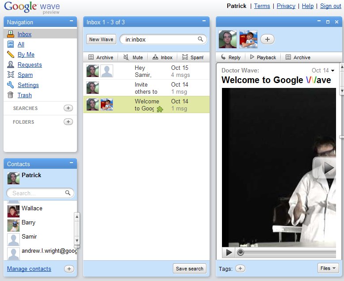Select contact Barry

[x=40, y=225]
